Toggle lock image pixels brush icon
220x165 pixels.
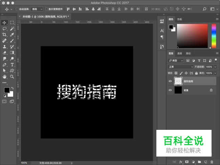181,73
